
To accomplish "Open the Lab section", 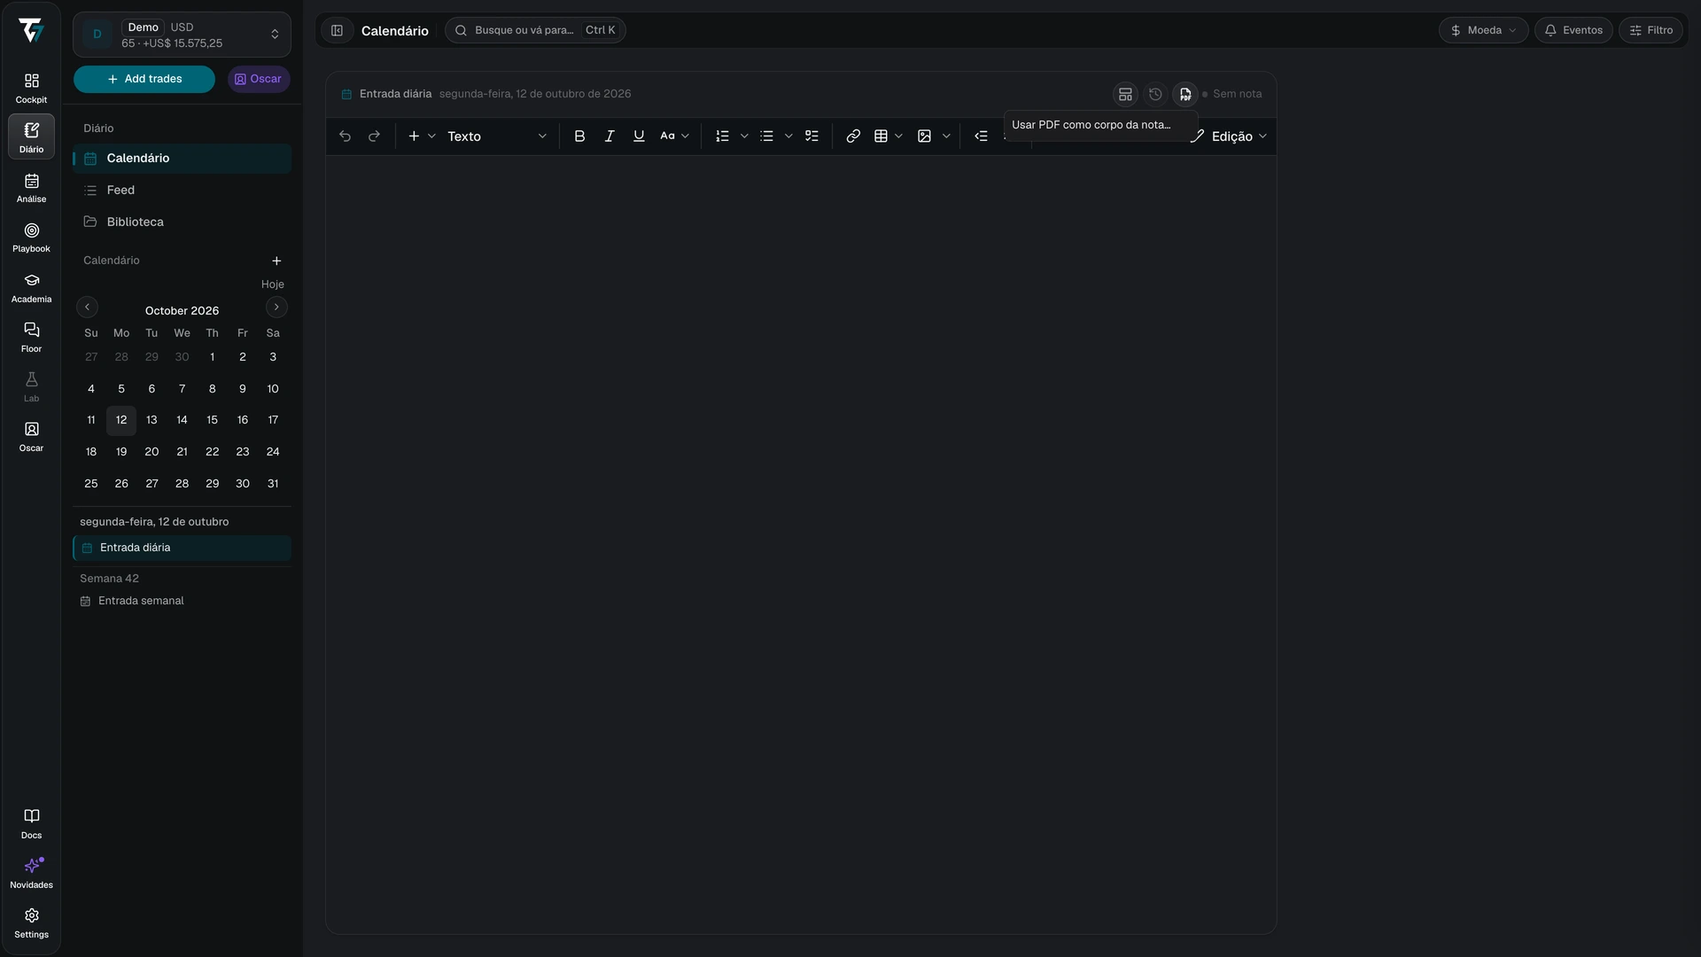I will tap(31, 387).
